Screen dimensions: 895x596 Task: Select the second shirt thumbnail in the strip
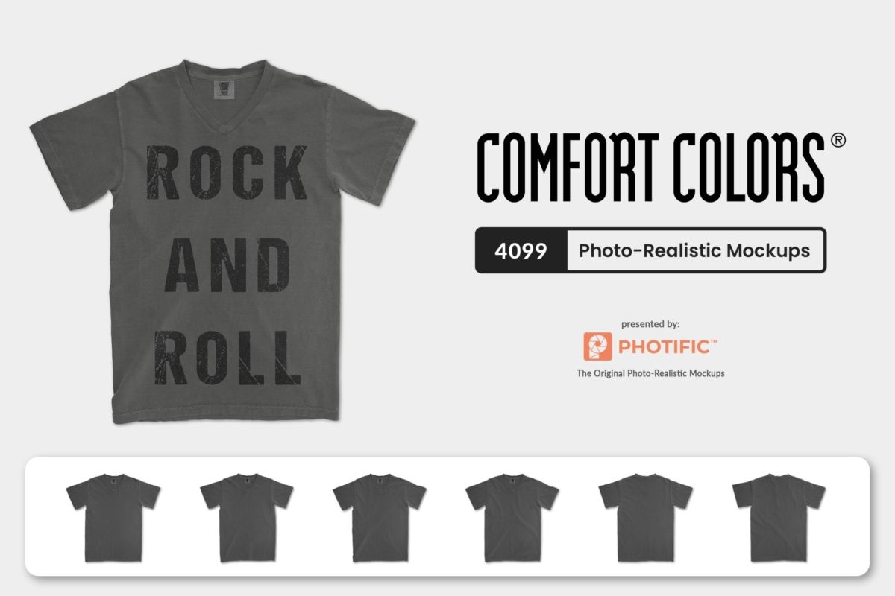coord(246,518)
